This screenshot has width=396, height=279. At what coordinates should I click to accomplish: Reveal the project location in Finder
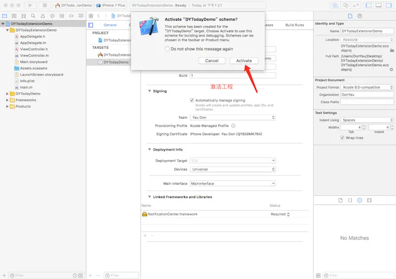(x=392, y=70)
